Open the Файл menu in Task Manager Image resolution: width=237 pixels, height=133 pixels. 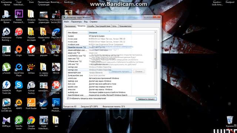click(66, 21)
